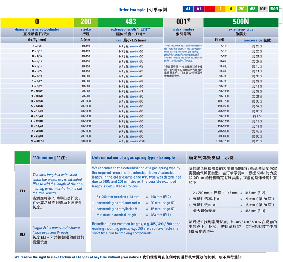Select the 'stroke +26' minimum EL2 cell
Viewport: 283px width, 262px height.
point(131,51)
